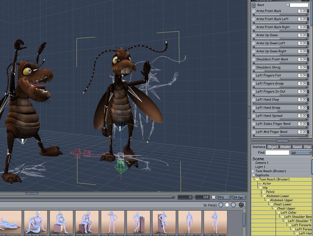This screenshot has width=313, height=236.
Task: Open the browser page options menu icon
Action: point(241,205)
